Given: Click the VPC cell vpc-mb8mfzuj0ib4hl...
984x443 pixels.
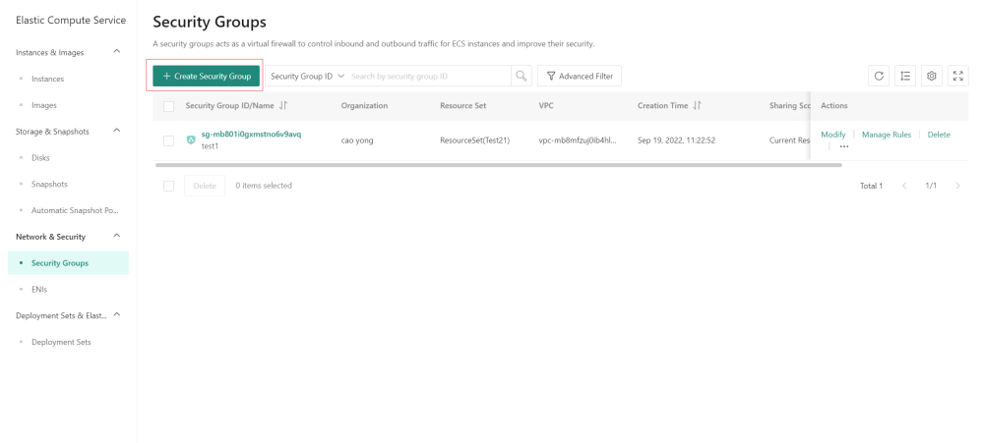Looking at the screenshot, I should point(578,141).
